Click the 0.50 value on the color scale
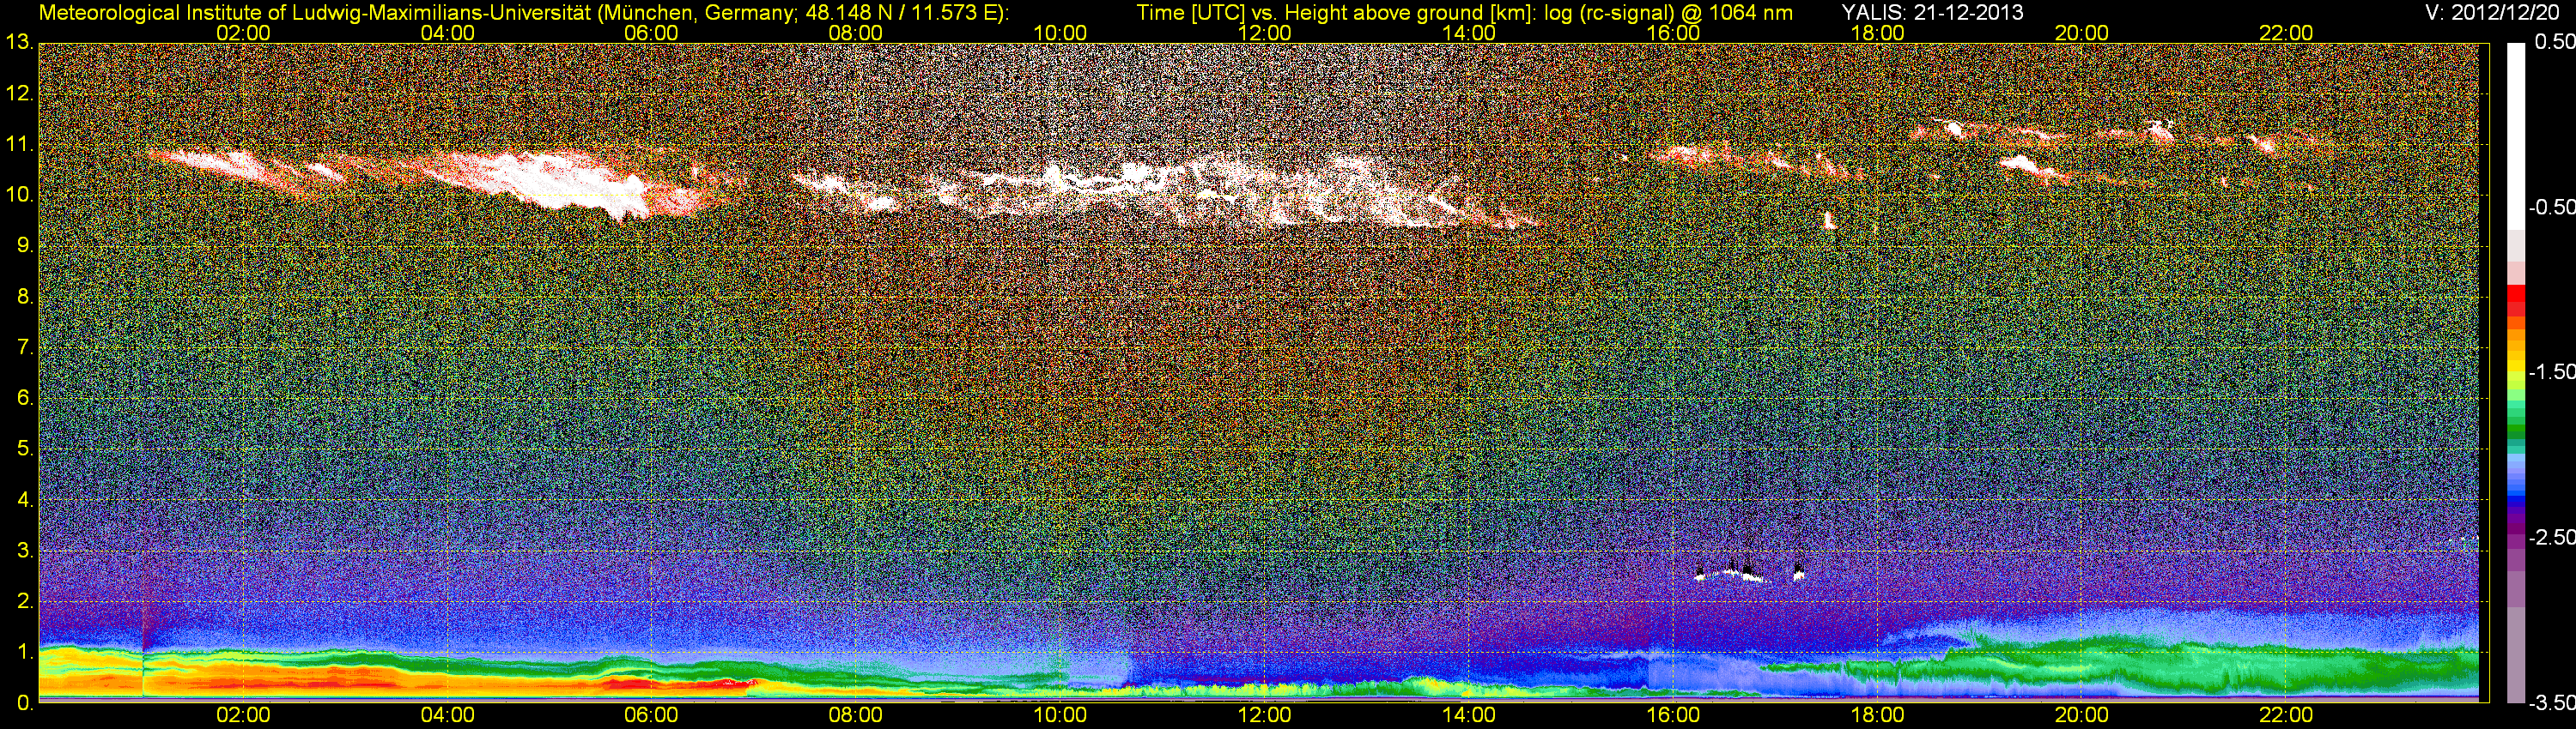Image resolution: width=2576 pixels, height=729 pixels. pyautogui.click(x=2554, y=43)
